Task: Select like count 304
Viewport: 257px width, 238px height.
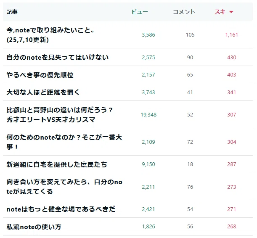Action: point(232,142)
